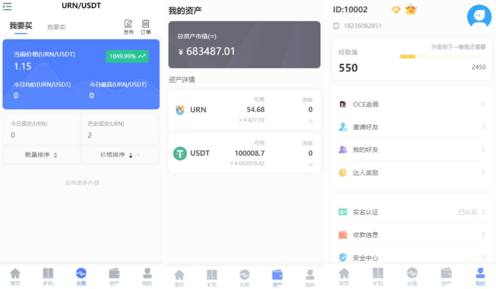This screenshot has height=289, width=496.
Task: Sort by 数量排序 quantity
Action: (x=41, y=155)
